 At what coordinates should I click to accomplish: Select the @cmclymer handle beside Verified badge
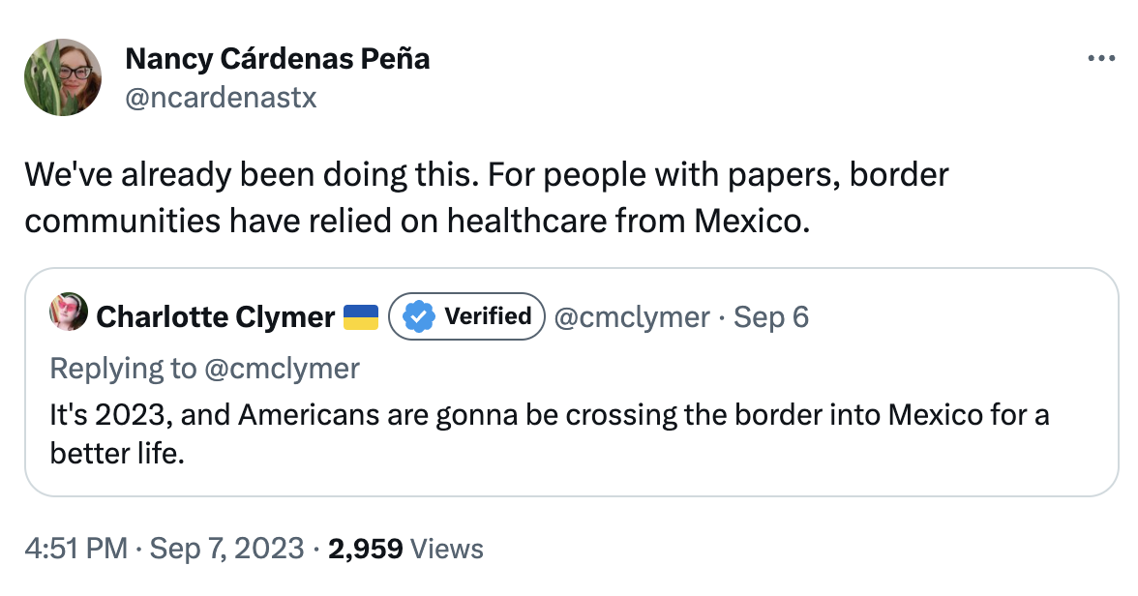[x=632, y=316]
